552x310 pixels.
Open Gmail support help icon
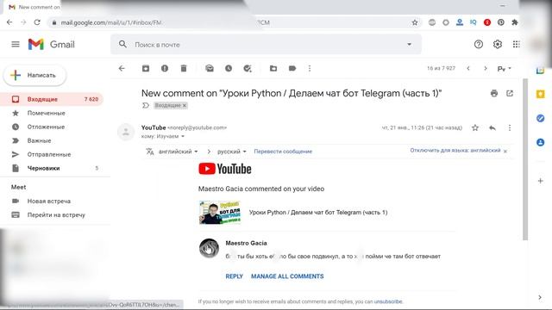click(x=479, y=44)
